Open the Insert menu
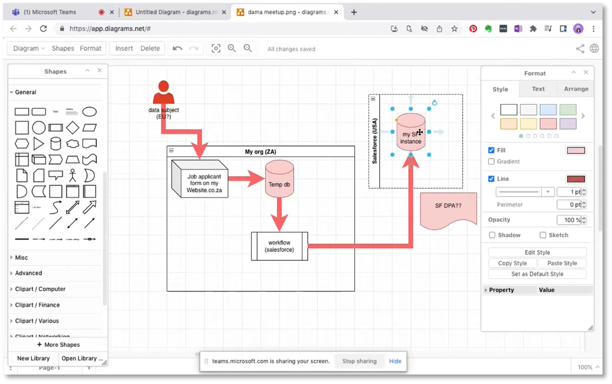The height and width of the screenshot is (384, 612). tap(124, 48)
